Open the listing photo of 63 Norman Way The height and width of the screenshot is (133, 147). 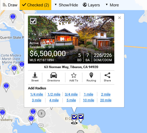71,40
